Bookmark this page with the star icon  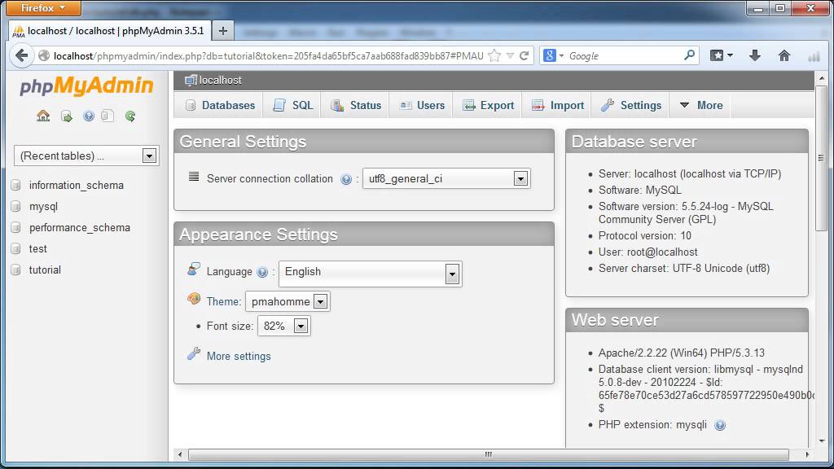point(494,55)
